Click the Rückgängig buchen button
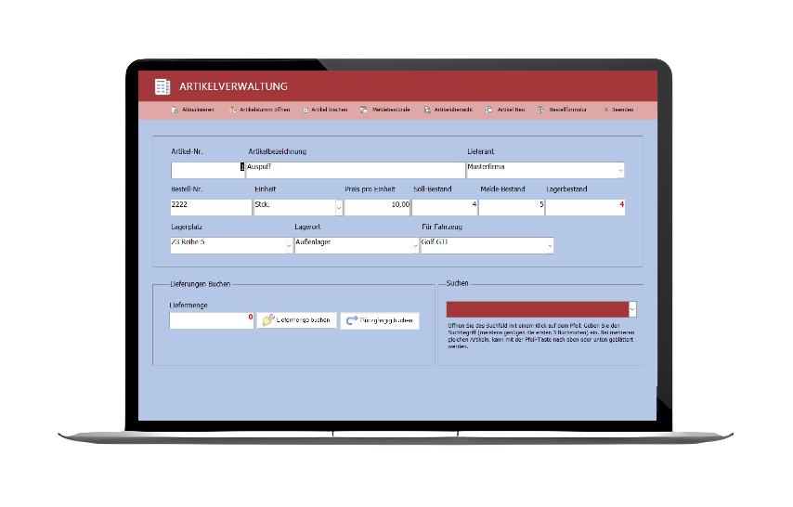This screenshot has height=507, width=793. [379, 320]
